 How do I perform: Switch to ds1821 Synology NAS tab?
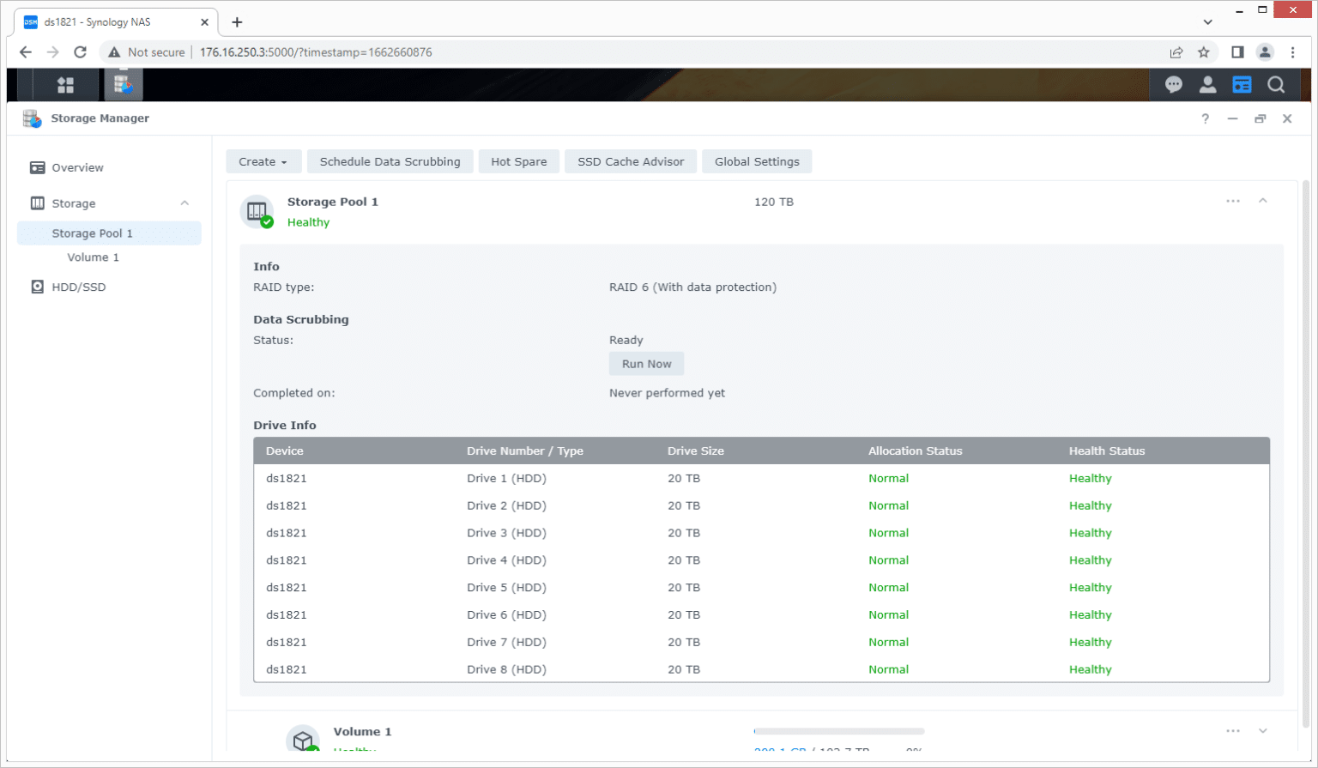pos(116,22)
